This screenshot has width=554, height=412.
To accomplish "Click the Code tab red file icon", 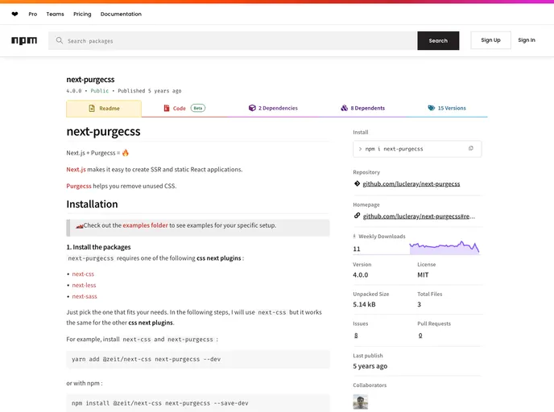I will 167,108.
